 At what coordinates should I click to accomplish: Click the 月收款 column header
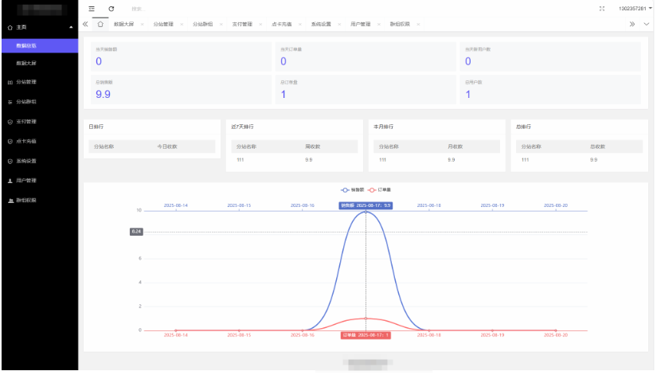455,146
